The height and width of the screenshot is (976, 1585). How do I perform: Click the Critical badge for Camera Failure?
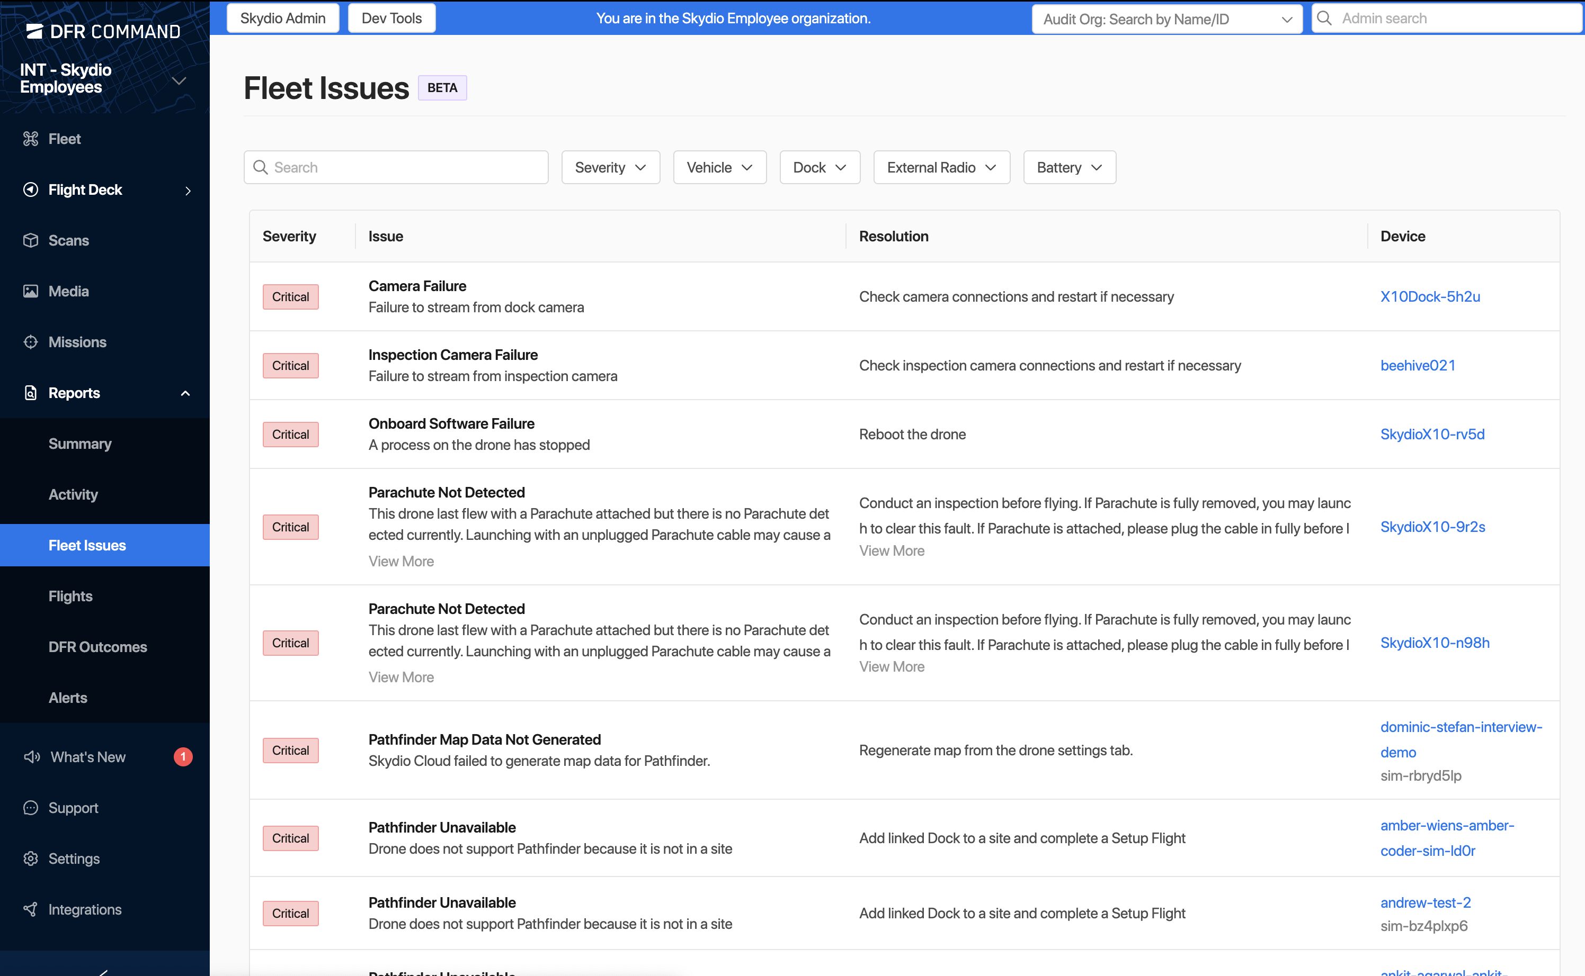pos(291,297)
